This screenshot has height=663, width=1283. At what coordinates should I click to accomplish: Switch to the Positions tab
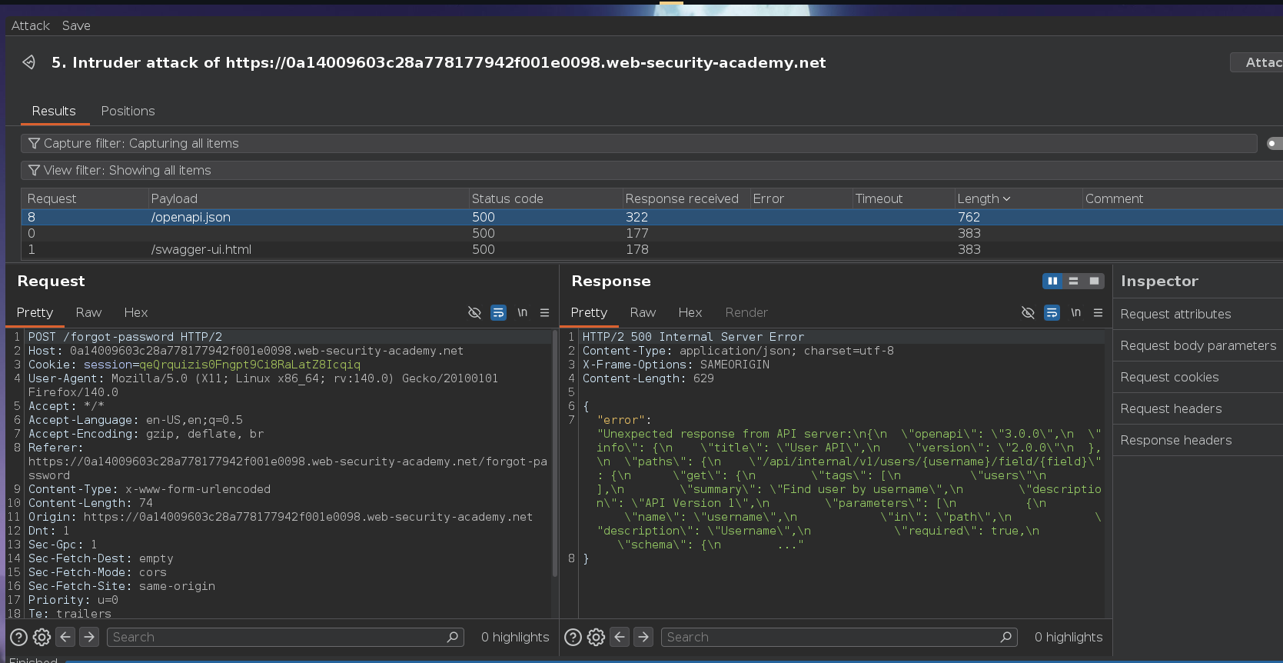pos(128,111)
